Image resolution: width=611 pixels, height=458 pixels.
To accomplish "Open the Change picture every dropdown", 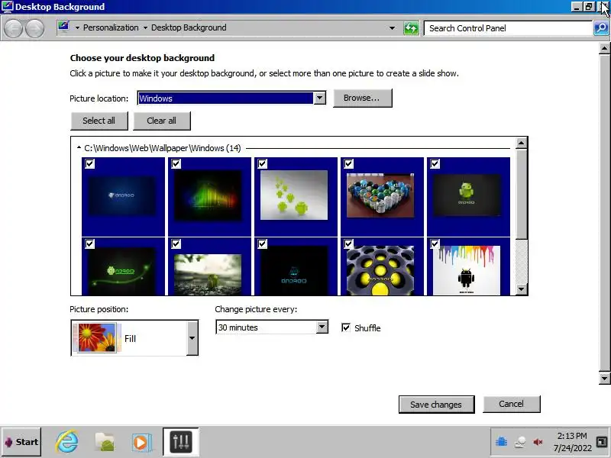I will tap(322, 327).
